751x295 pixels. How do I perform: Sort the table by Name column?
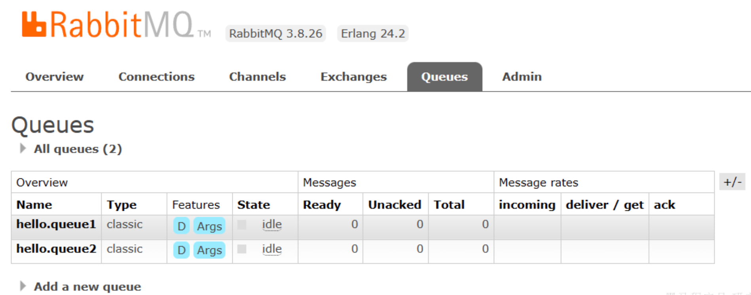click(34, 204)
